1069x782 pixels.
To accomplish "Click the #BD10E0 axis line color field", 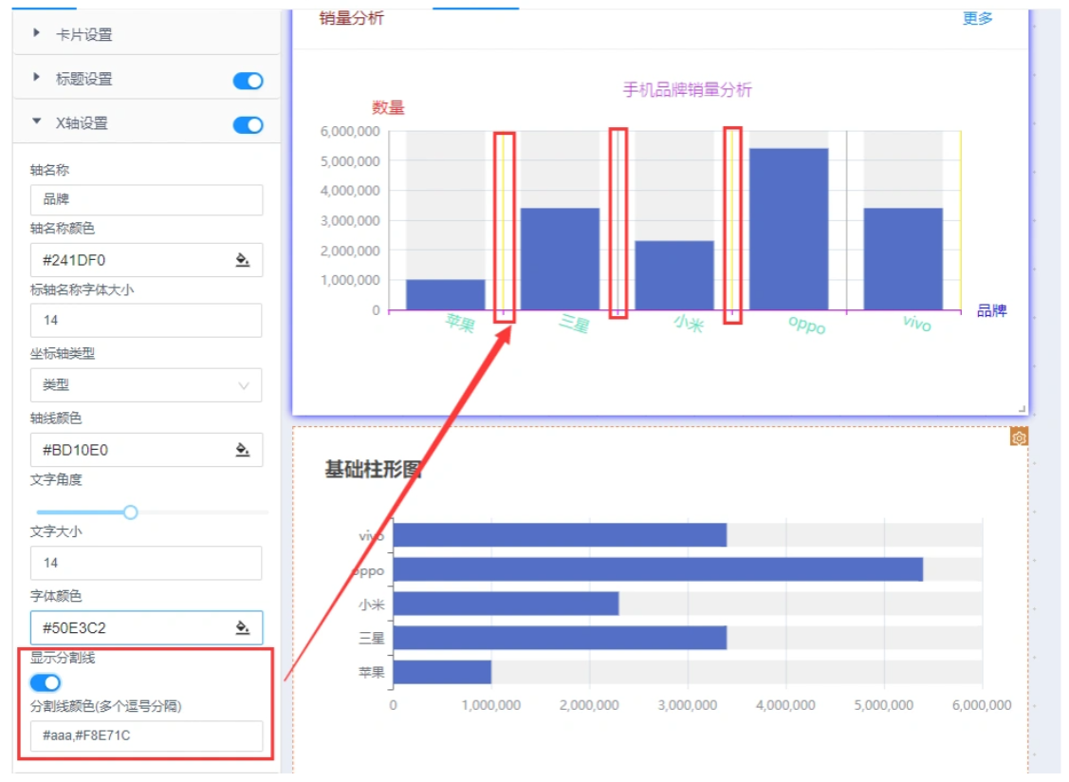I will [146, 450].
